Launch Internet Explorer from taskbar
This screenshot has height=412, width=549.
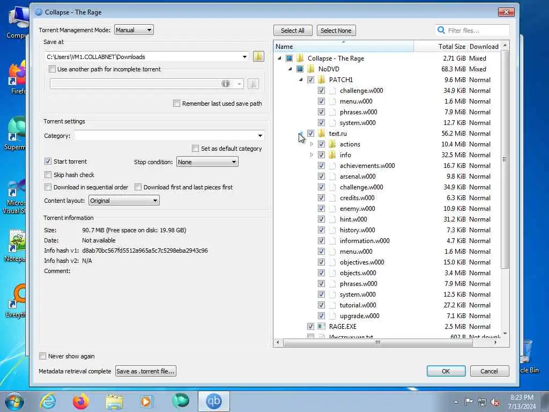pyautogui.click(x=48, y=401)
